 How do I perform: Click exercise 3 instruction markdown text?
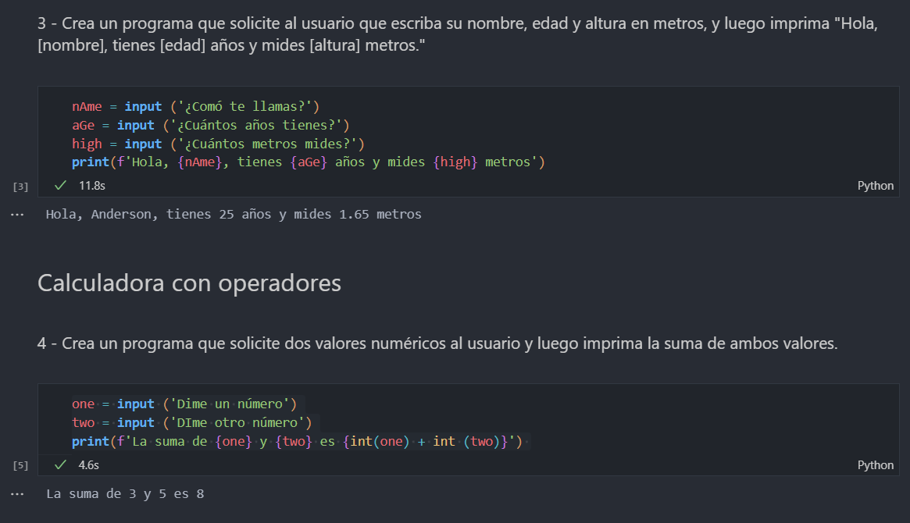tap(457, 34)
